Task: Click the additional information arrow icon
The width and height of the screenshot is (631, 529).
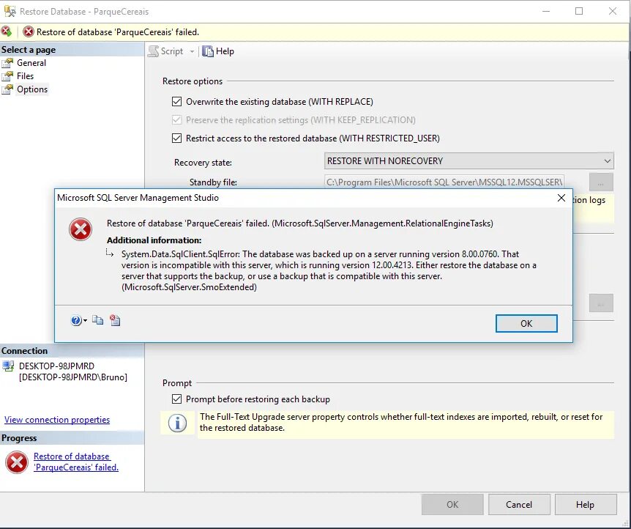Action: [110, 253]
